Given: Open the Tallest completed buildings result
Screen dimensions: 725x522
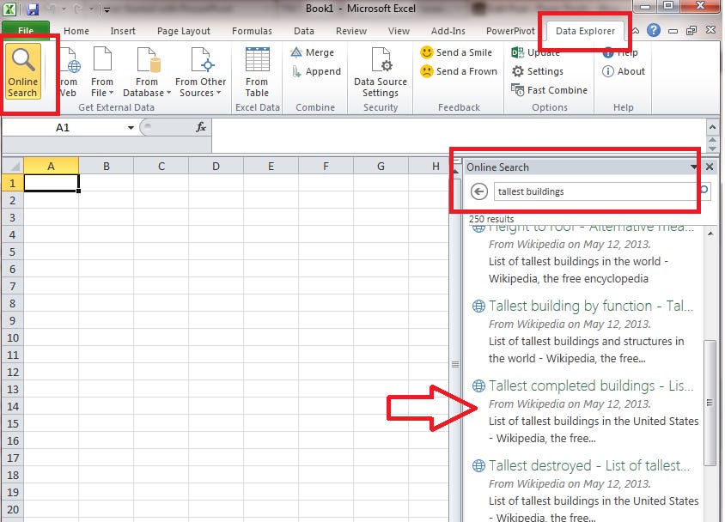Looking at the screenshot, I should tap(591, 385).
